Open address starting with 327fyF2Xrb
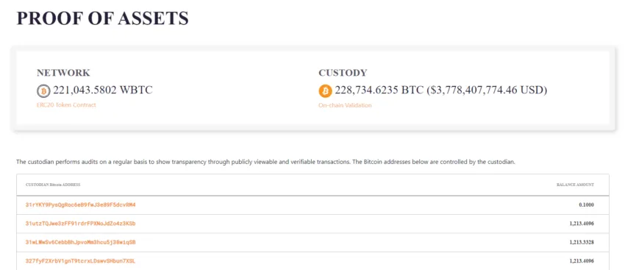The width and height of the screenshot is (625, 270). [x=81, y=261]
